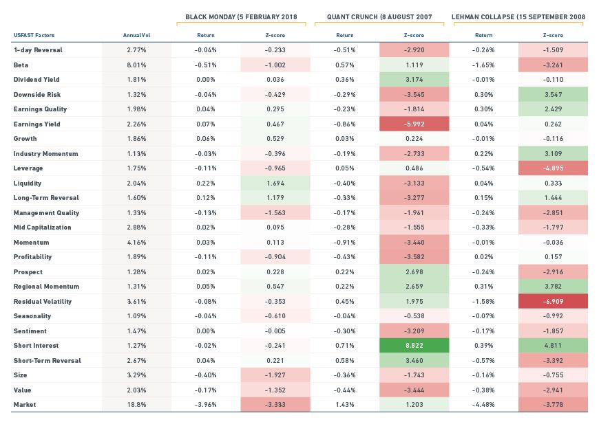Click the 18.8% Market annual volatility value

click(137, 405)
